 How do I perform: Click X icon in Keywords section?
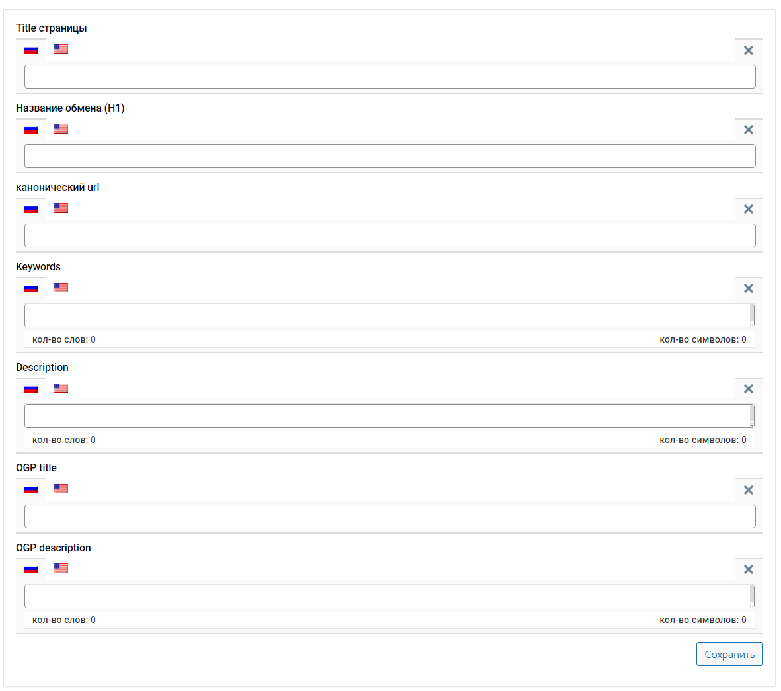coord(749,288)
